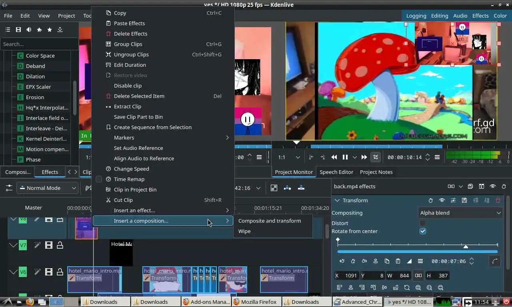Image resolution: width=512 pixels, height=307 pixels.
Task: Choose Extract Clip from context menu
Action: pyautogui.click(x=162, y=106)
